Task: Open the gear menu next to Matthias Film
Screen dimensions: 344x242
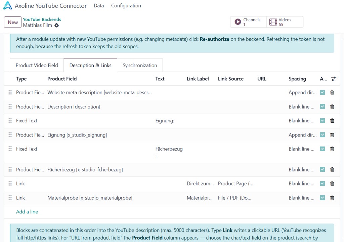Action: pyautogui.click(x=56, y=25)
